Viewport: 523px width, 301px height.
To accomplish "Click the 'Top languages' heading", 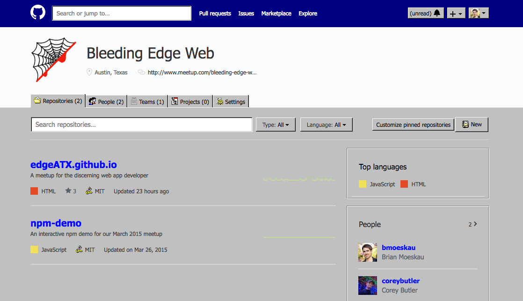I will (383, 167).
